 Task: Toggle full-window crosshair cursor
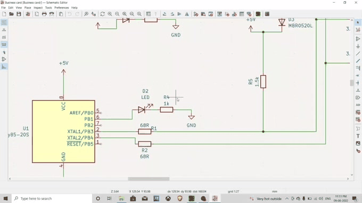(4, 52)
